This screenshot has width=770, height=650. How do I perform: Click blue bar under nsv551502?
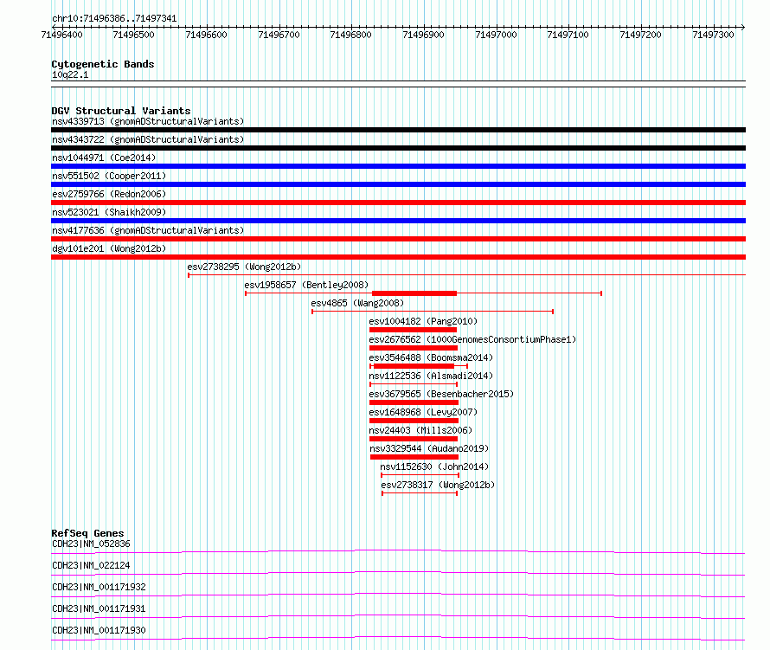(x=398, y=184)
